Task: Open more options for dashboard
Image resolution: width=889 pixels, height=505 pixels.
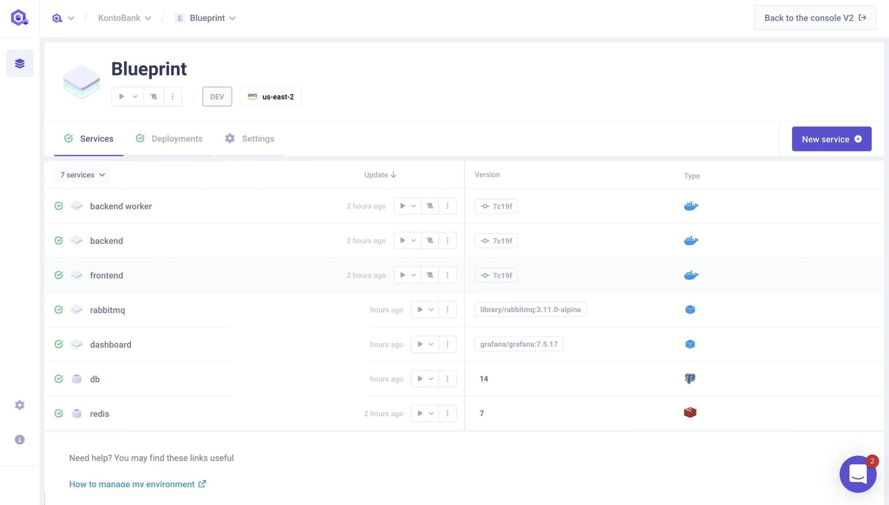Action: click(x=448, y=344)
